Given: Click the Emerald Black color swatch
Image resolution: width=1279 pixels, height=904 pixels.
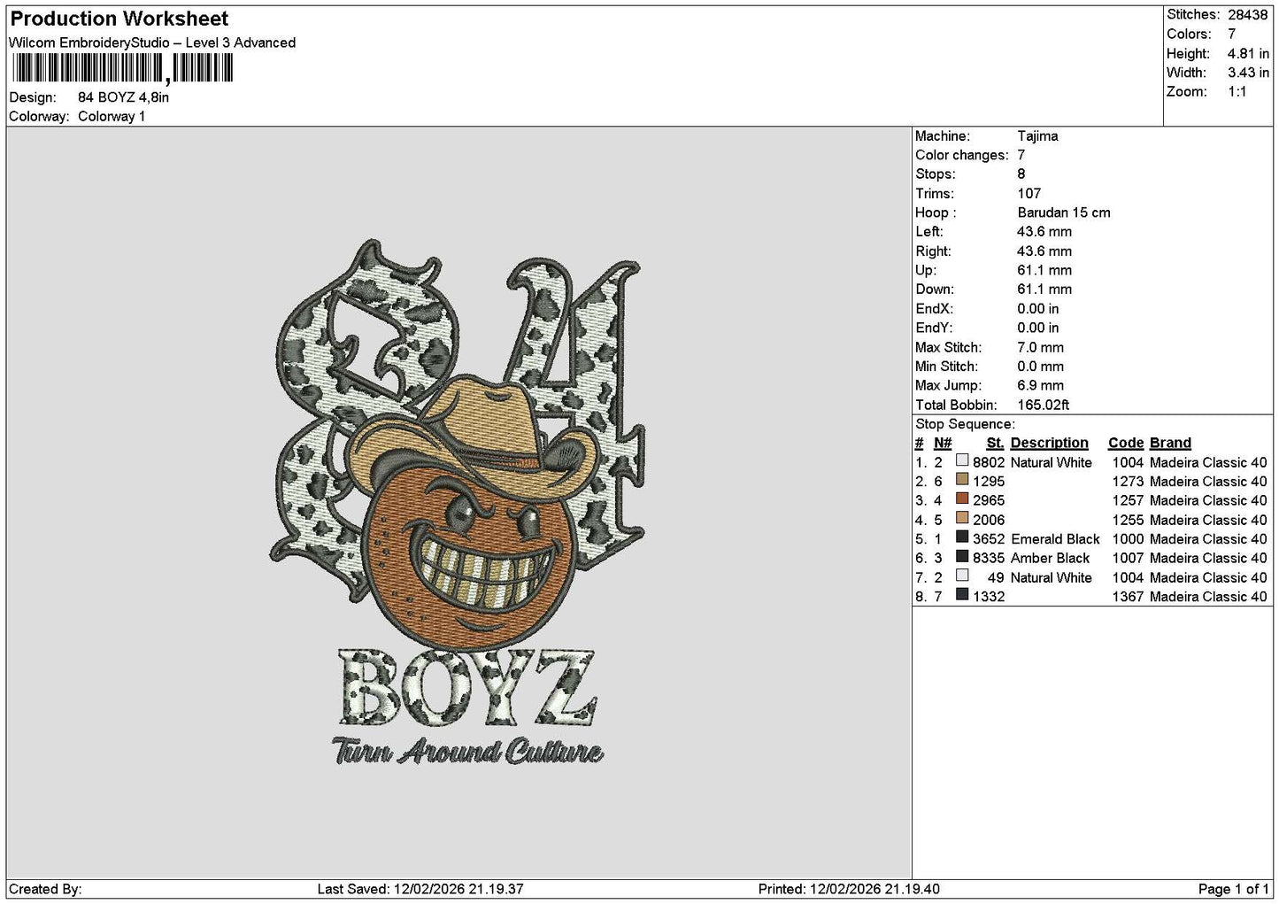Looking at the screenshot, I should tap(962, 537).
